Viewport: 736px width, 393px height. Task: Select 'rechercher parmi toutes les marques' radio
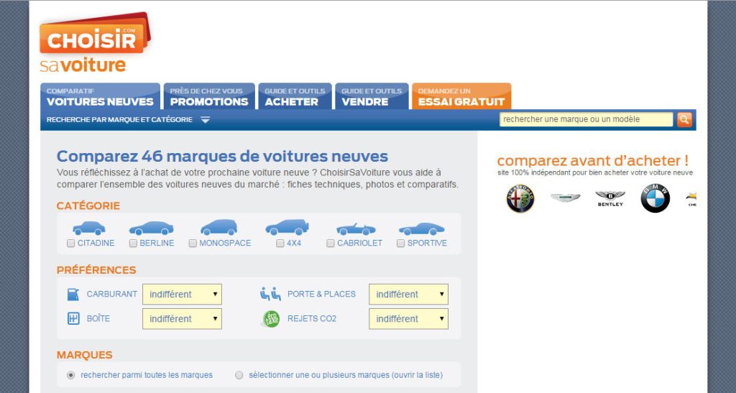pos(71,375)
